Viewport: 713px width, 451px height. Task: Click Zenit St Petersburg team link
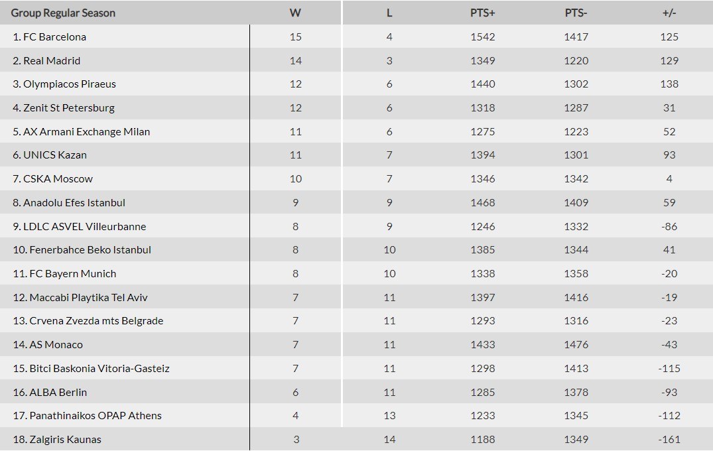(x=68, y=108)
